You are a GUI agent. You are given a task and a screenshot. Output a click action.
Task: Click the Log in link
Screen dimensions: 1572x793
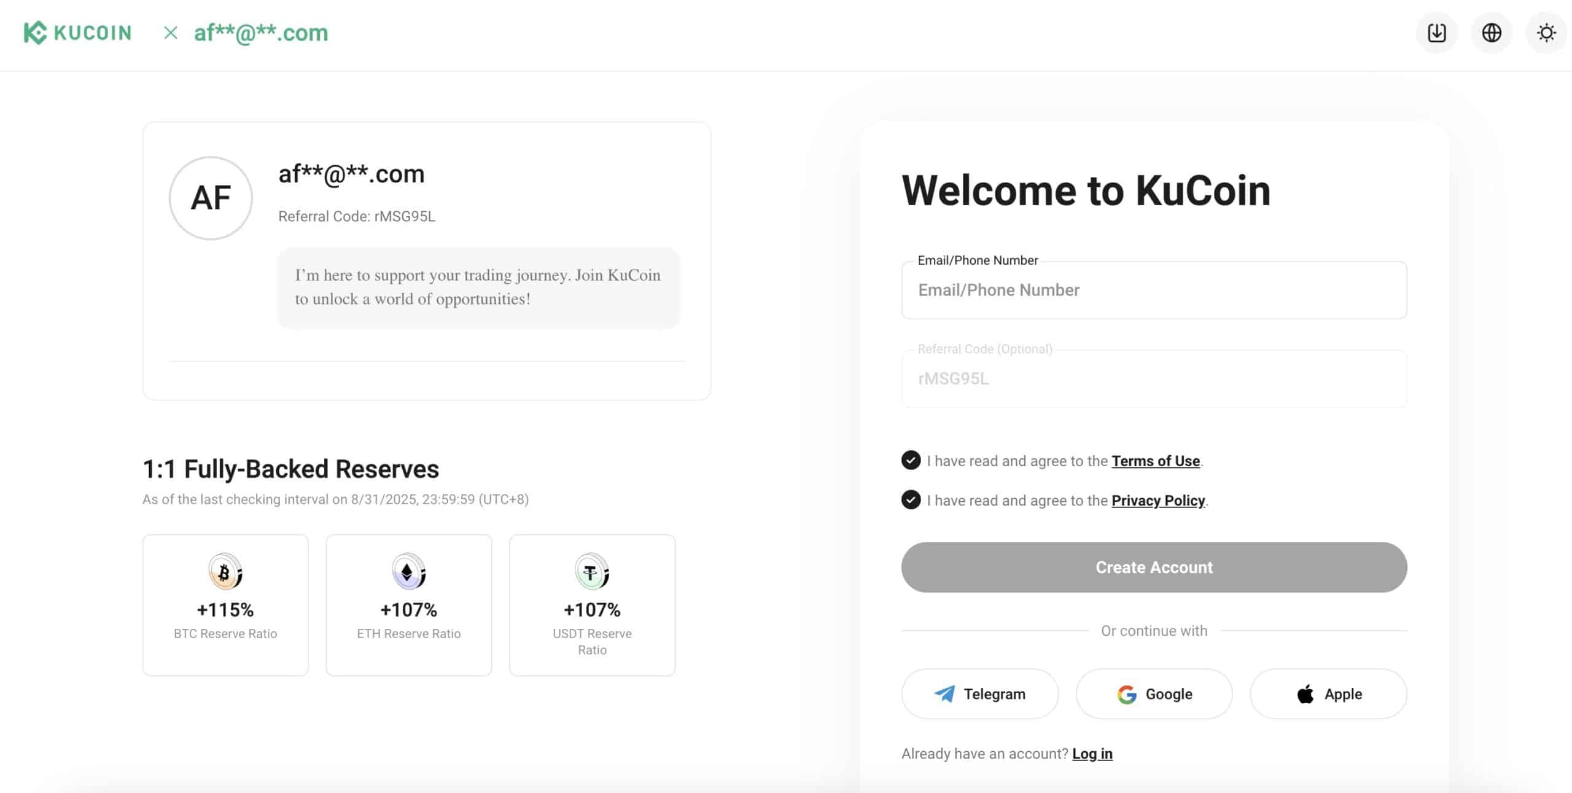1092,753
